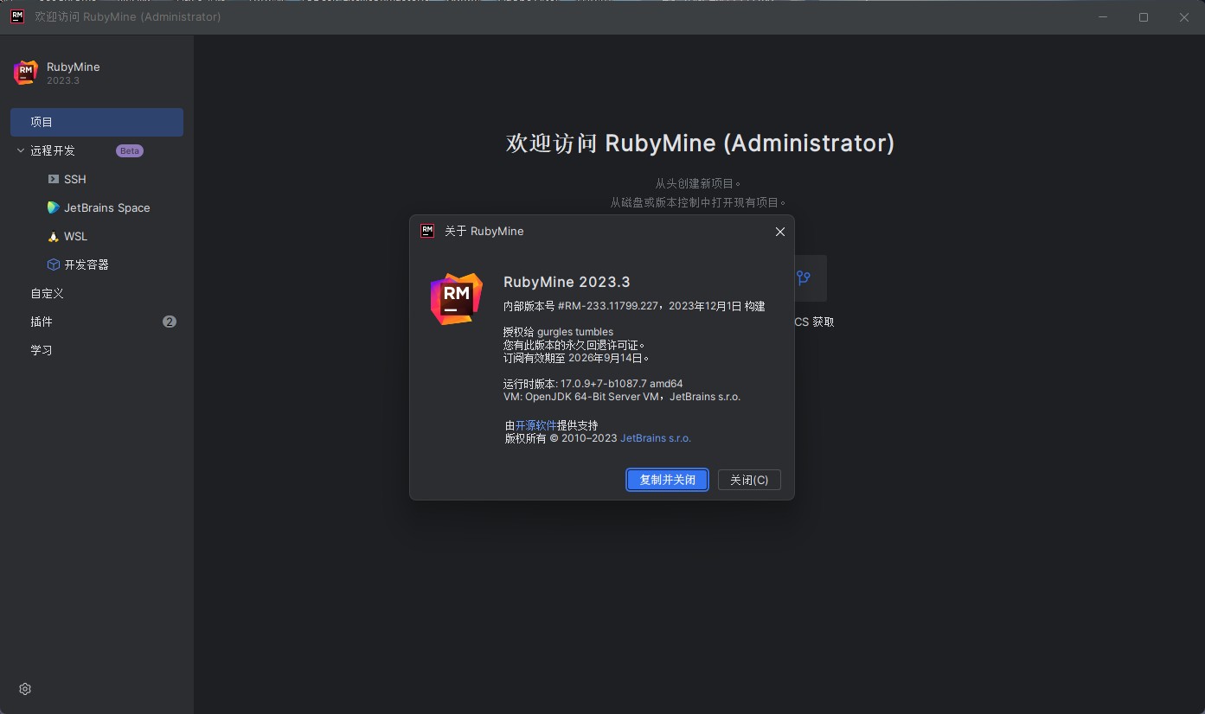
Task: Click the 从磁盘或版本控制中打开现有项目 text
Action: tap(699, 202)
